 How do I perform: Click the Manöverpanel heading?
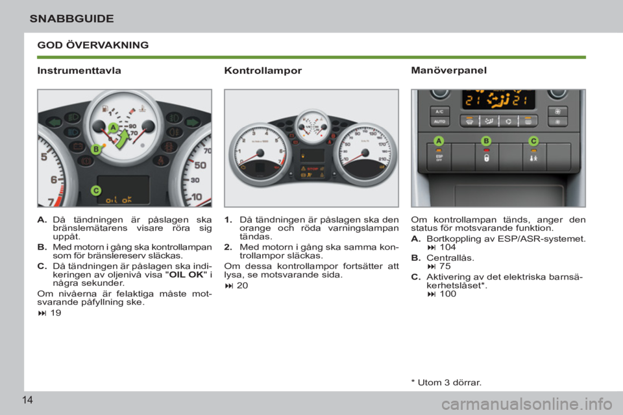coord(448,70)
